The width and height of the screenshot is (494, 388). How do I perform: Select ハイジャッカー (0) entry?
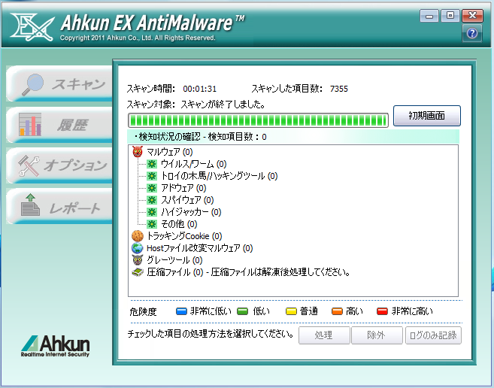click(191, 212)
